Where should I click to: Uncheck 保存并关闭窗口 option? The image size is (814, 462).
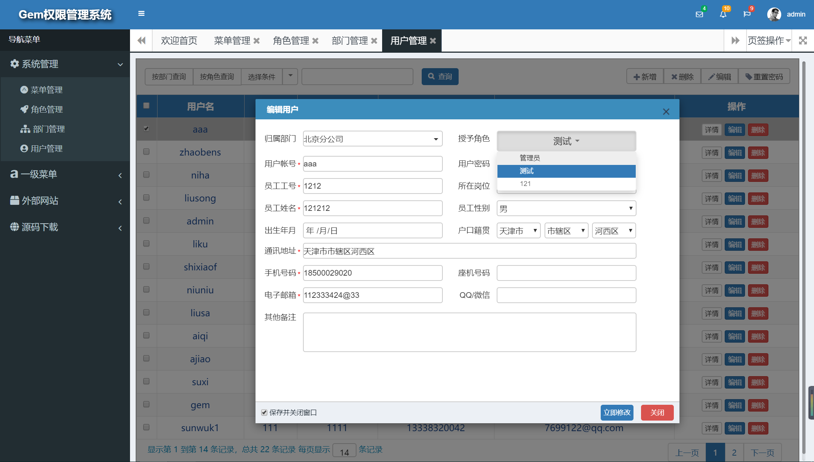pyautogui.click(x=264, y=412)
